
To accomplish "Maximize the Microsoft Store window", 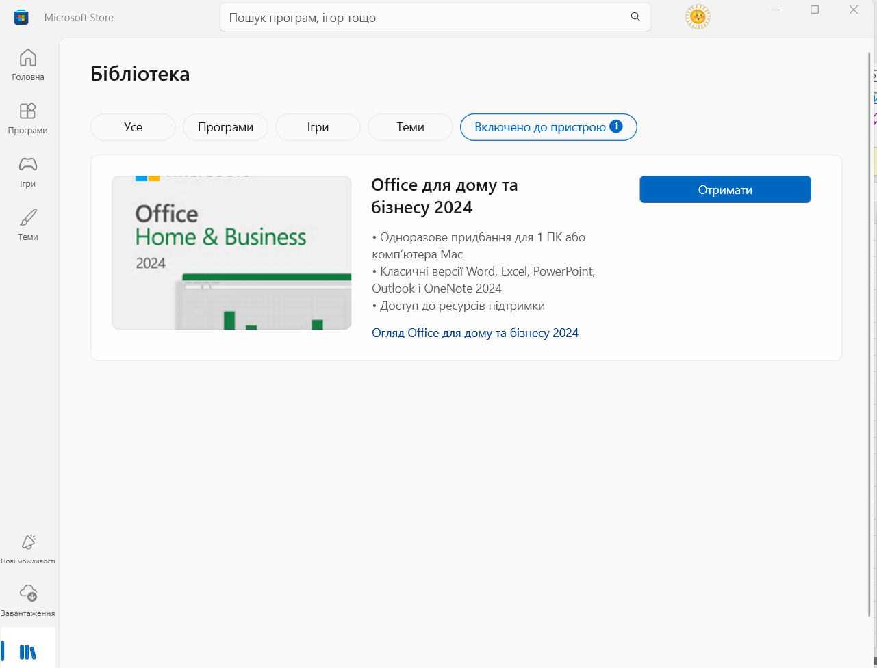I will (815, 10).
